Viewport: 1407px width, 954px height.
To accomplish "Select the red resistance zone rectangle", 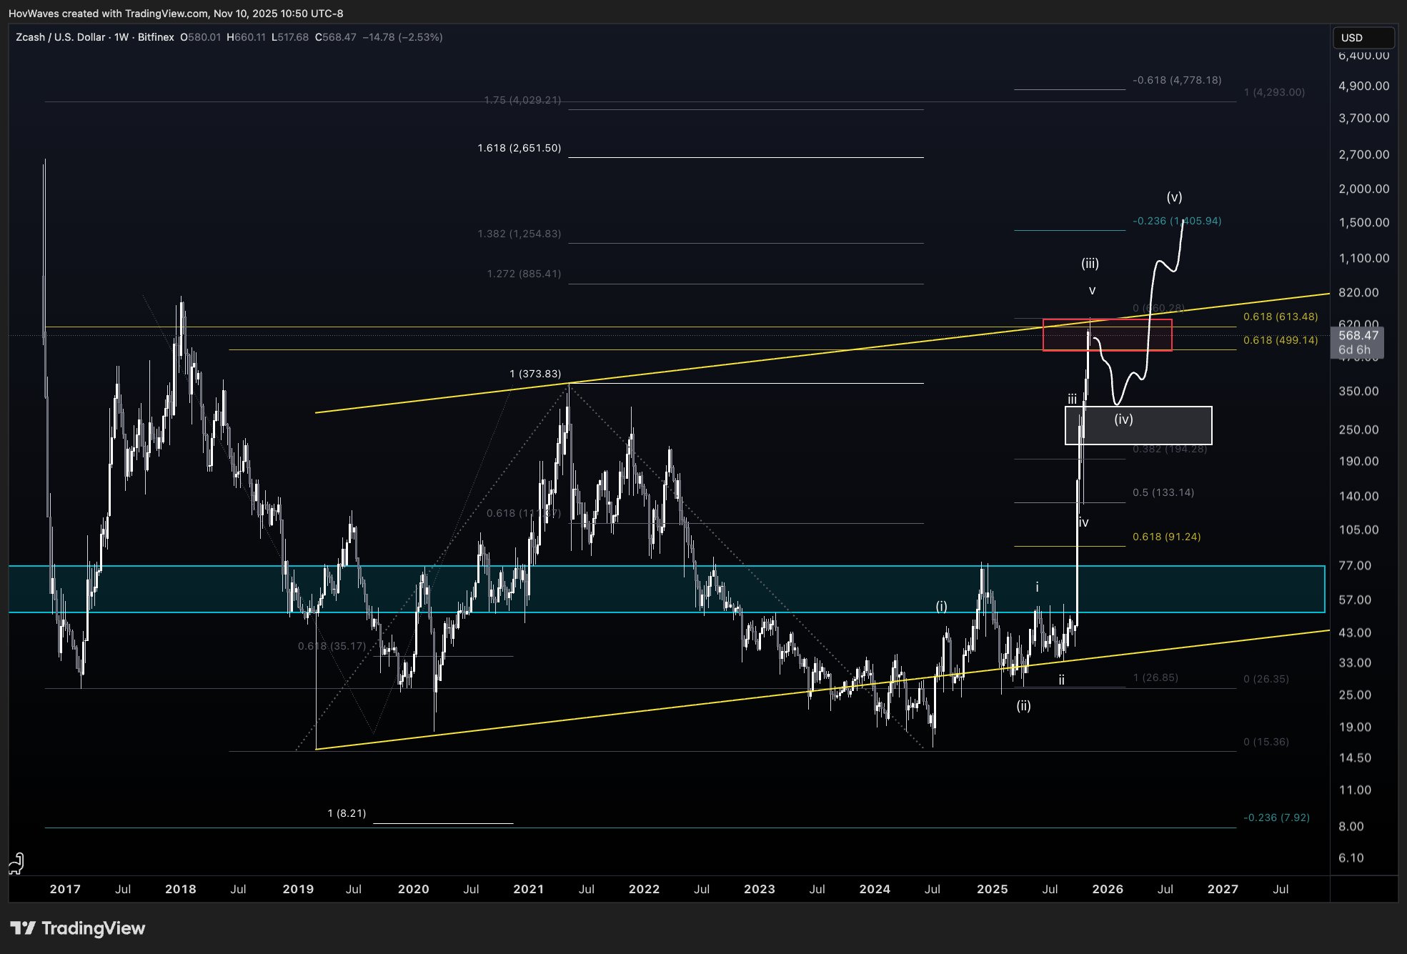I will (1107, 335).
